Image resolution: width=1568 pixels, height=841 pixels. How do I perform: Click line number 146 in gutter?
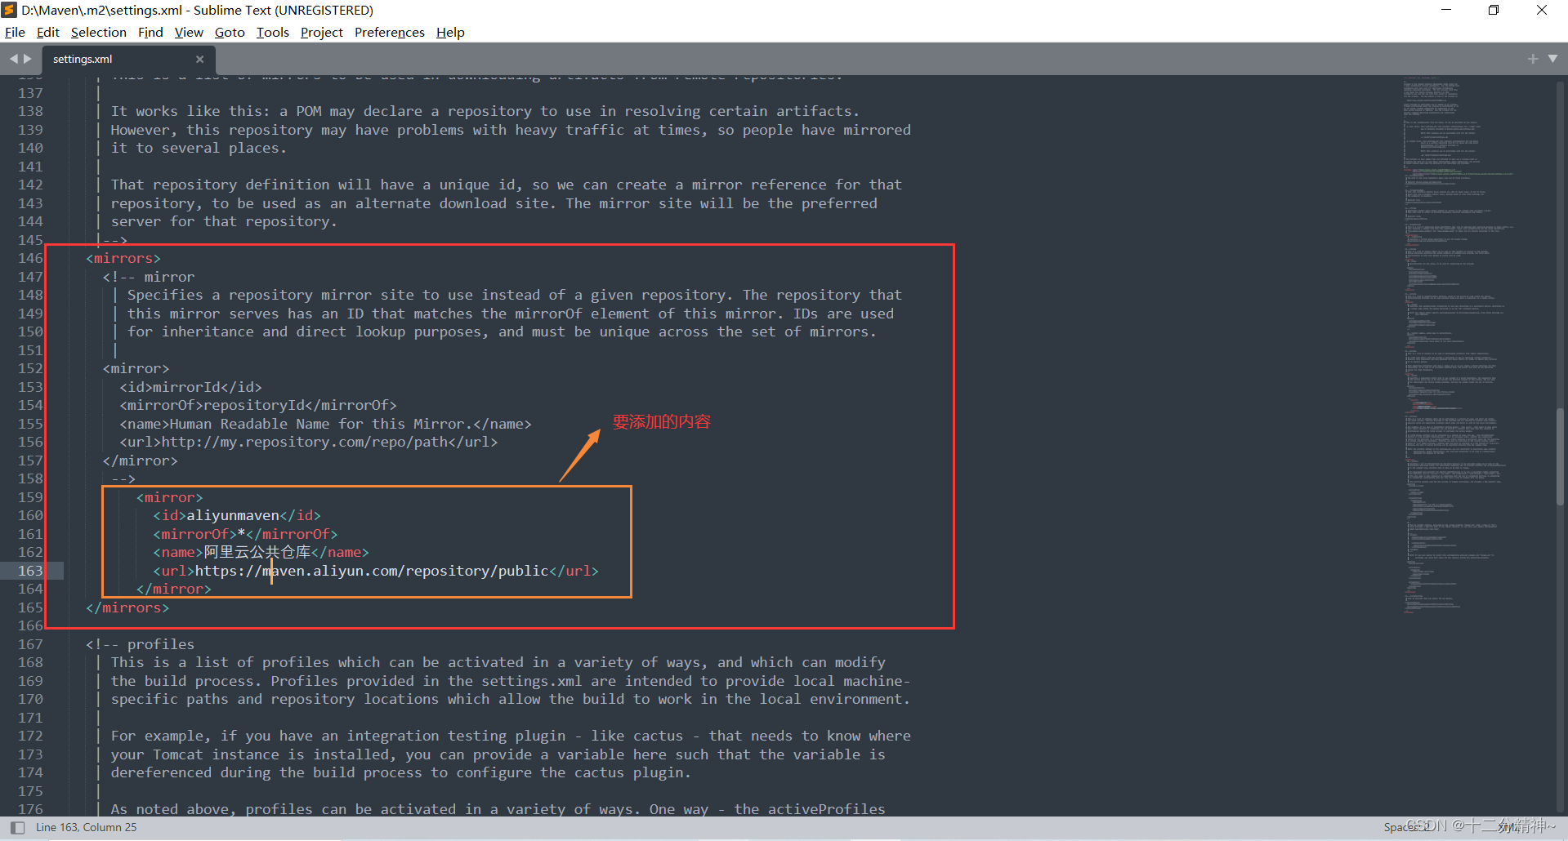[30, 258]
